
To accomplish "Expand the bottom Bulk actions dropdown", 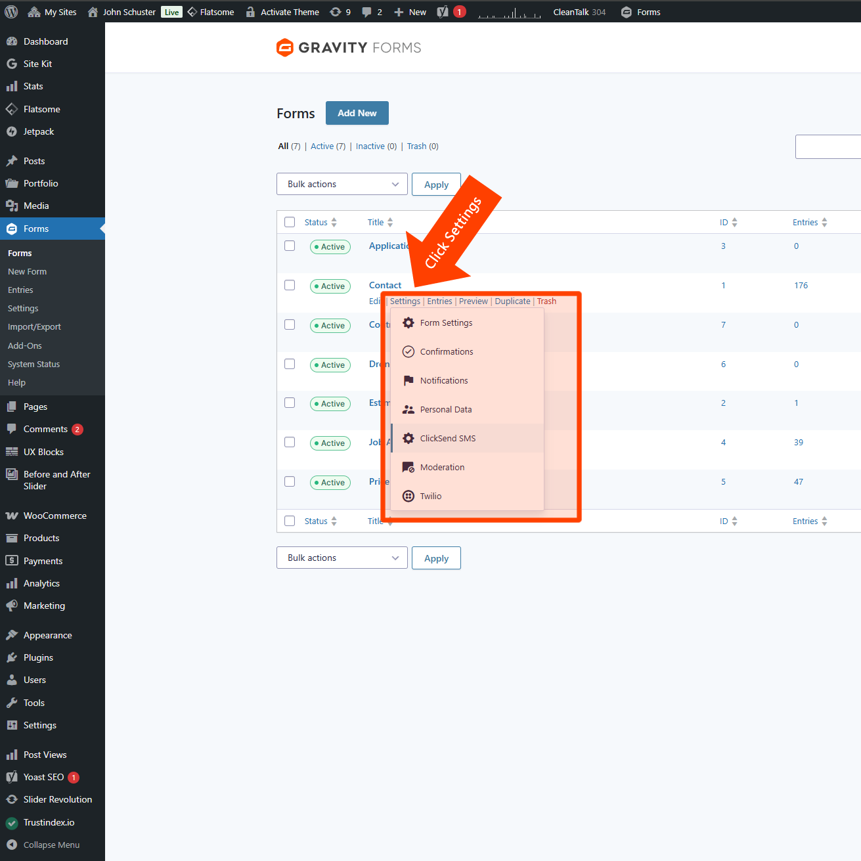I will click(342, 558).
